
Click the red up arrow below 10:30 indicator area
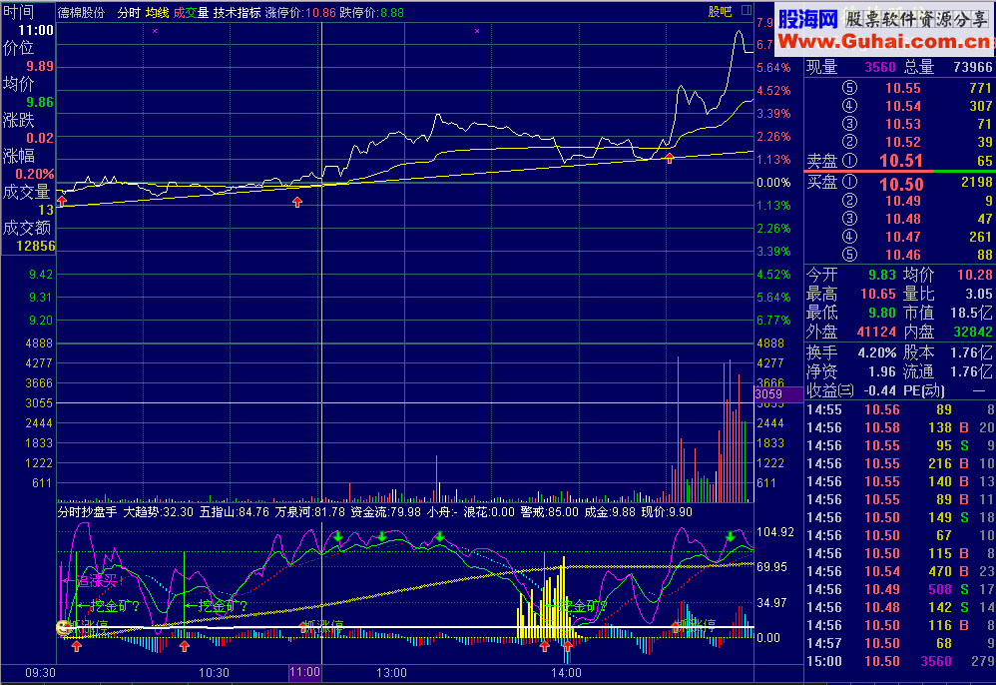click(x=184, y=646)
